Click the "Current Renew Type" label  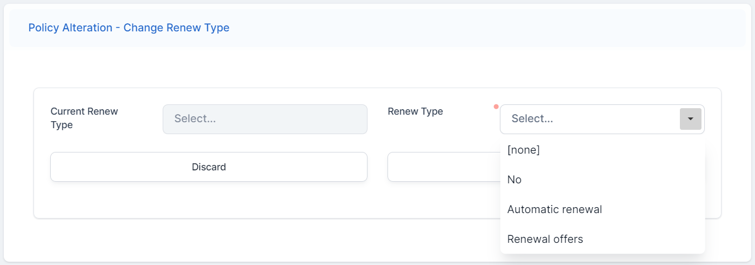(x=84, y=118)
